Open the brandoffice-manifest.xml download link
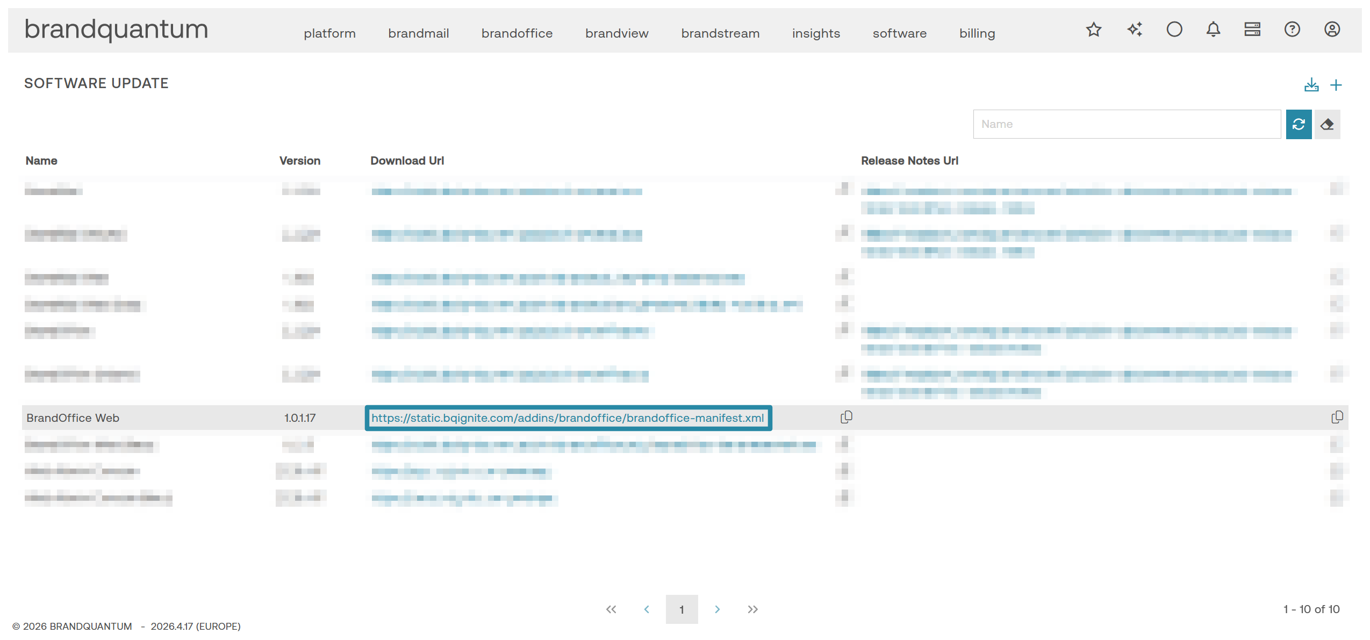 (x=568, y=418)
